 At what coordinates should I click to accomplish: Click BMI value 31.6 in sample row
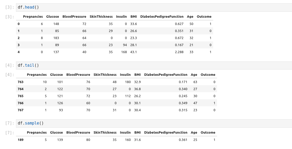coord(137,140)
